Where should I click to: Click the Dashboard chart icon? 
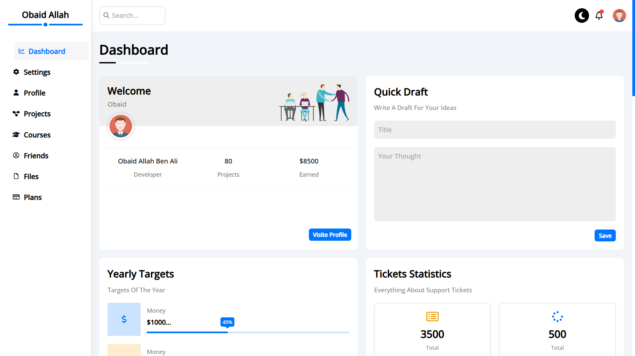tap(22, 51)
